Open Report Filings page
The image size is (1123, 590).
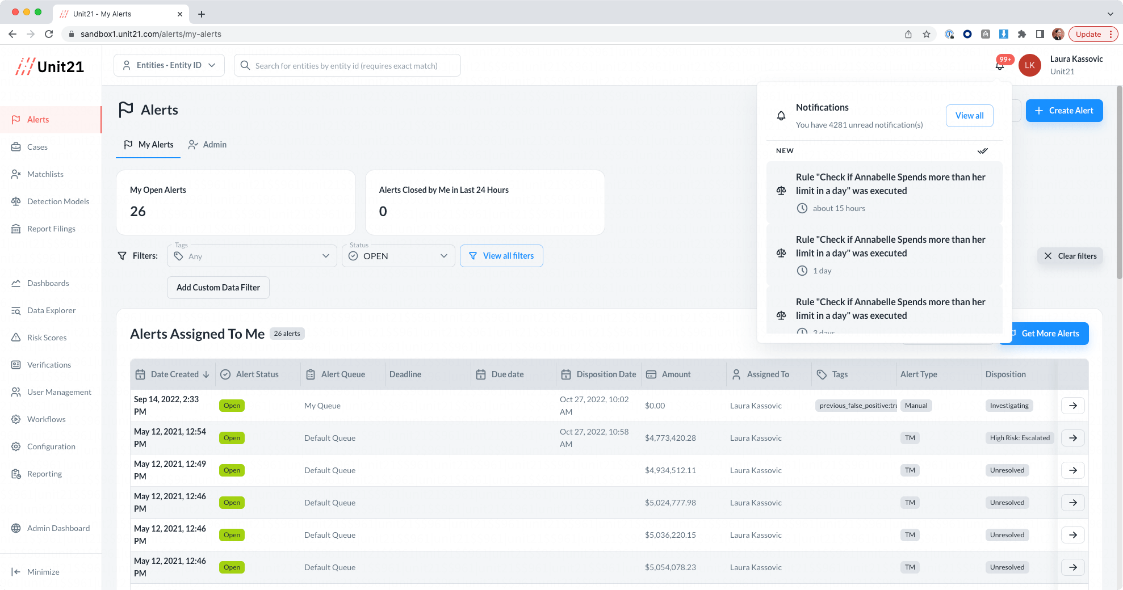51,229
